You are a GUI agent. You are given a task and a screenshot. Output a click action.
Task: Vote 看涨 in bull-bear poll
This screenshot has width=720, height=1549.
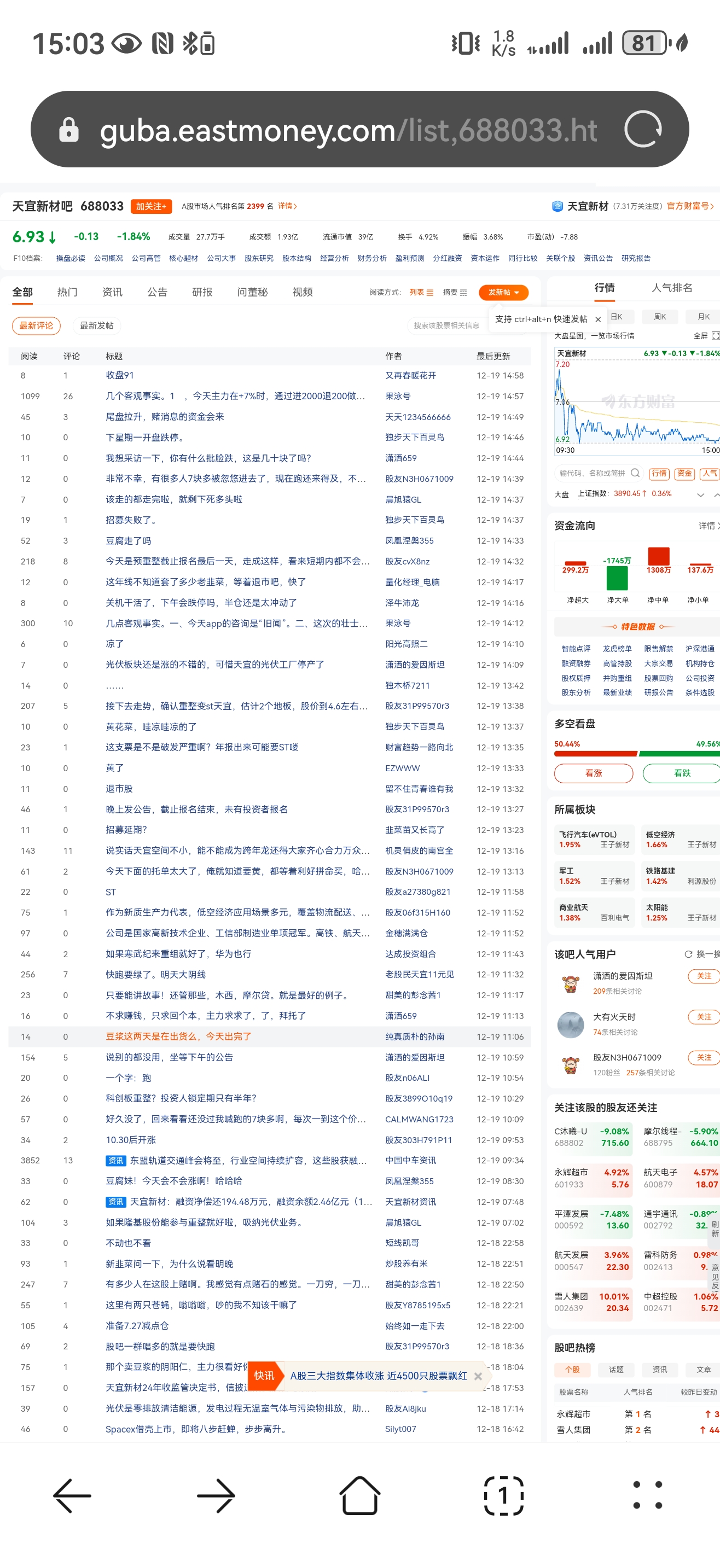point(593,773)
